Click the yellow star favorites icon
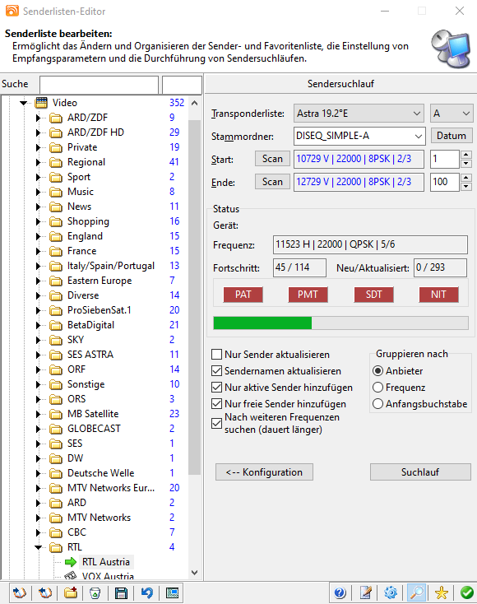 tap(442, 592)
